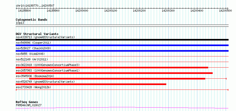
Task: Click the esv2733428 thin red variant line
Action: point(122,90)
